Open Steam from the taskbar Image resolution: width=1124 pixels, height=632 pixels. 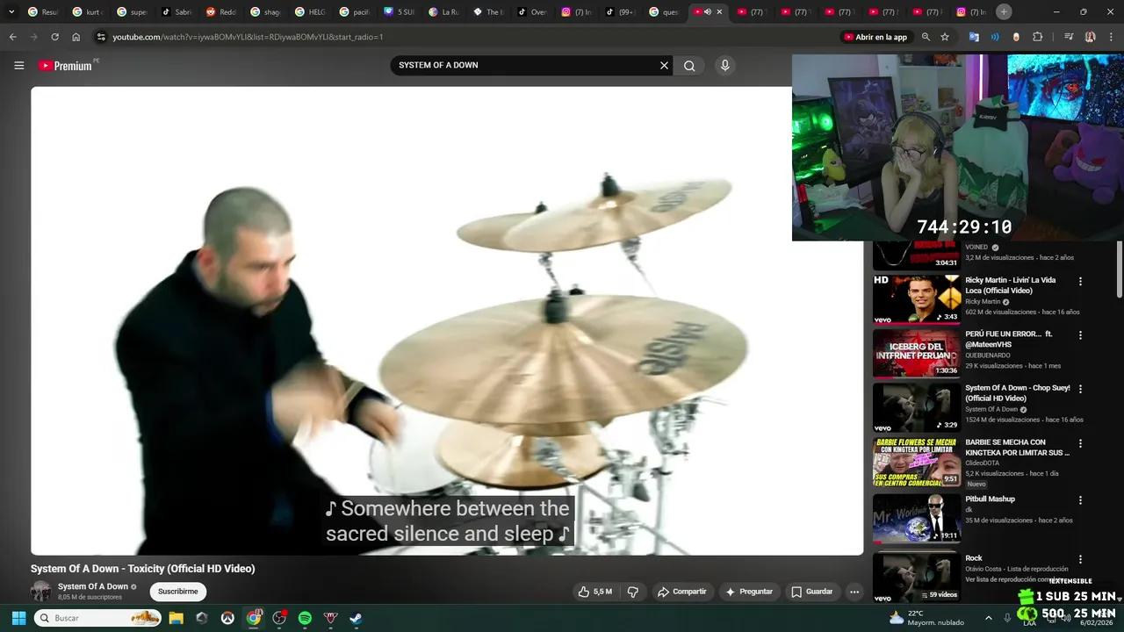click(356, 618)
